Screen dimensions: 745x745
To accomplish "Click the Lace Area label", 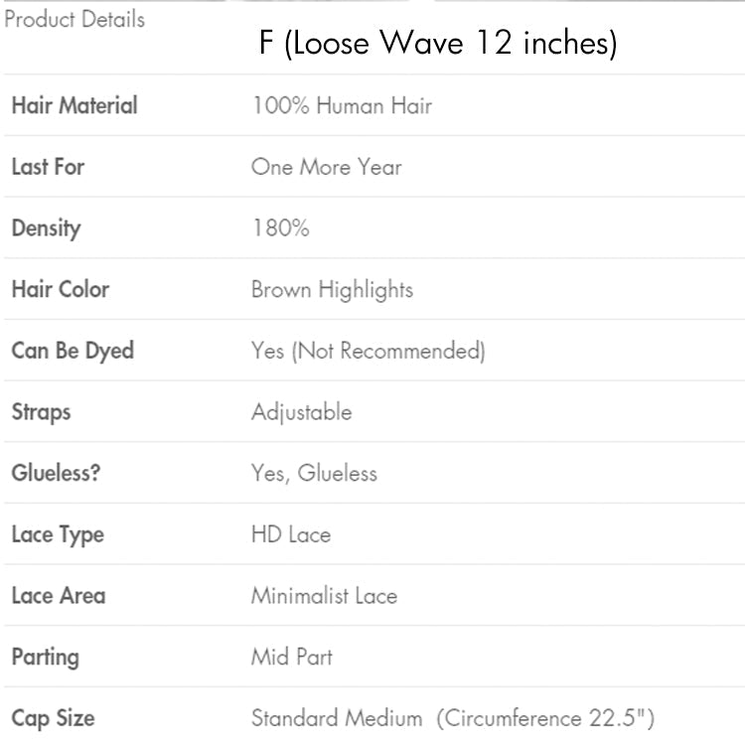I will click(x=58, y=596).
